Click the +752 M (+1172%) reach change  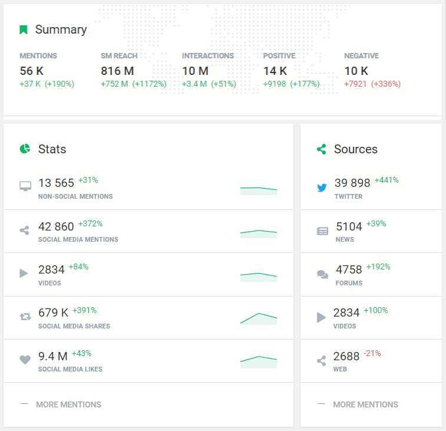point(134,84)
